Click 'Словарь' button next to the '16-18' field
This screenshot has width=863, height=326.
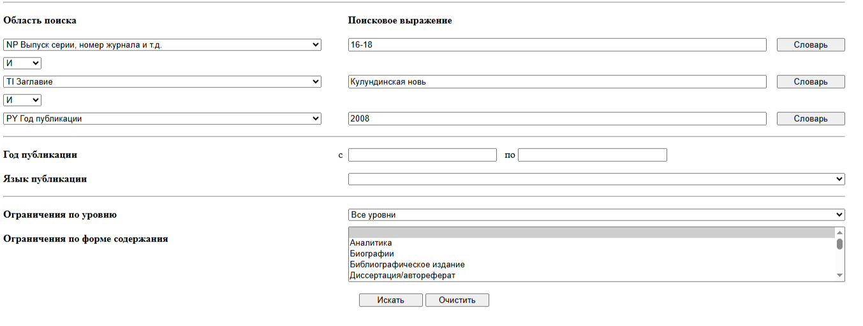point(810,45)
